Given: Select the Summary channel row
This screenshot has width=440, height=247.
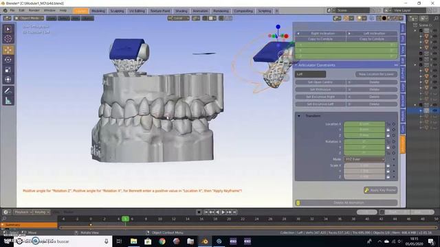Looking at the screenshot, I should [x=29, y=225].
